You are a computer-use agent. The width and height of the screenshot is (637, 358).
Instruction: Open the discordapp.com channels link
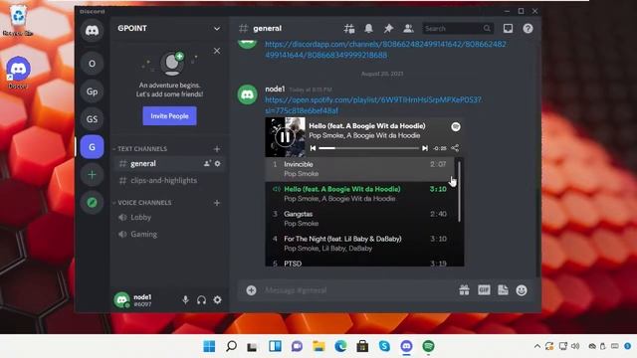tap(385, 50)
